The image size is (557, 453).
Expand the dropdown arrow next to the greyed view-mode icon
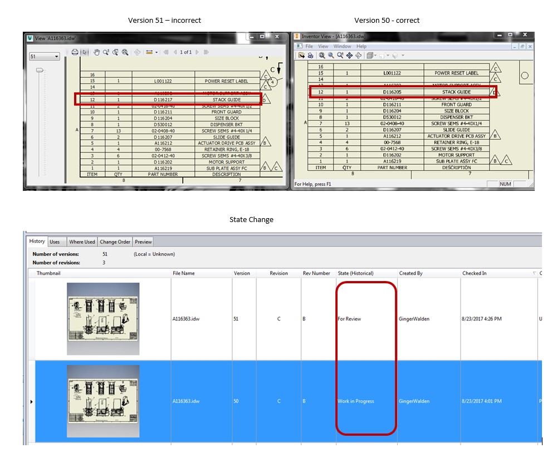pos(388,56)
